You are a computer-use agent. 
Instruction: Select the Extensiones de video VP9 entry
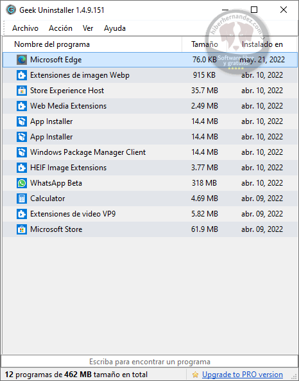tap(150, 214)
